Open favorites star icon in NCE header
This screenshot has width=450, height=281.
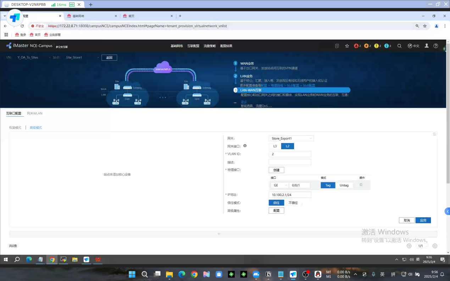tap(347, 46)
